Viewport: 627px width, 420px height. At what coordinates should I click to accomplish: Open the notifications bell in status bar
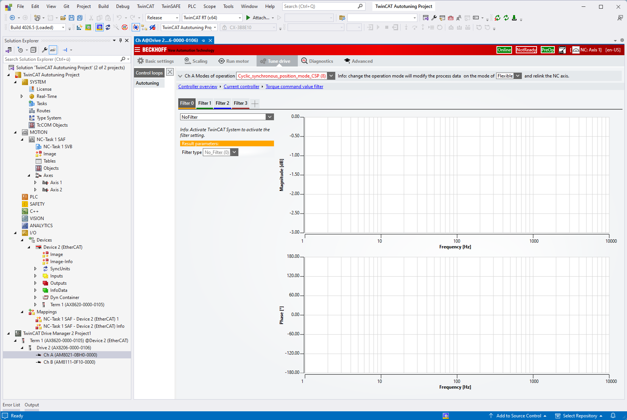[613, 415]
